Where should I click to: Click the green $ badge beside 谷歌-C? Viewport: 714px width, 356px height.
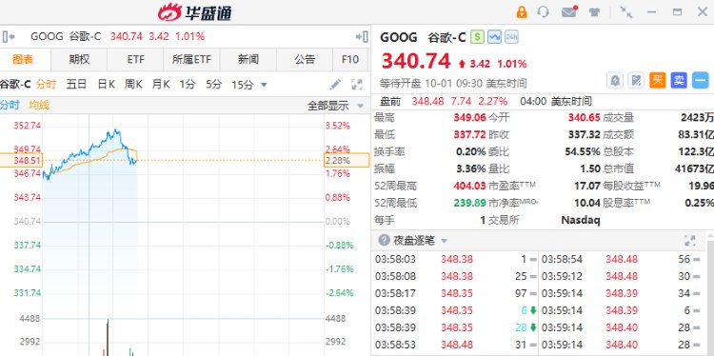[x=477, y=37]
